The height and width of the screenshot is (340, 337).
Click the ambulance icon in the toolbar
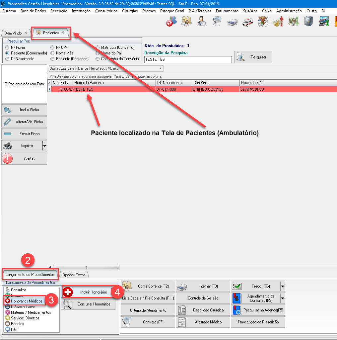pos(248,21)
